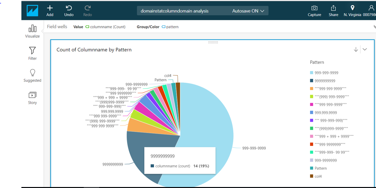Screen dimensions: 376x188
Task: Click the Redo arrow icon
Action: (x=88, y=8)
